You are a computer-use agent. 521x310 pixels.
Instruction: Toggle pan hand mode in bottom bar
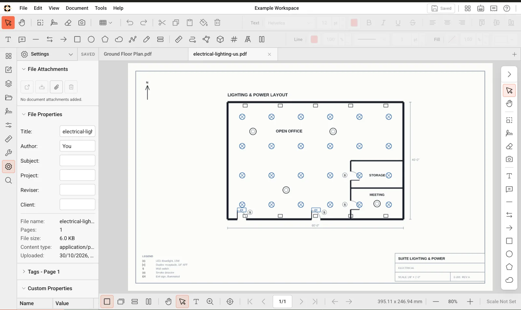(168, 302)
